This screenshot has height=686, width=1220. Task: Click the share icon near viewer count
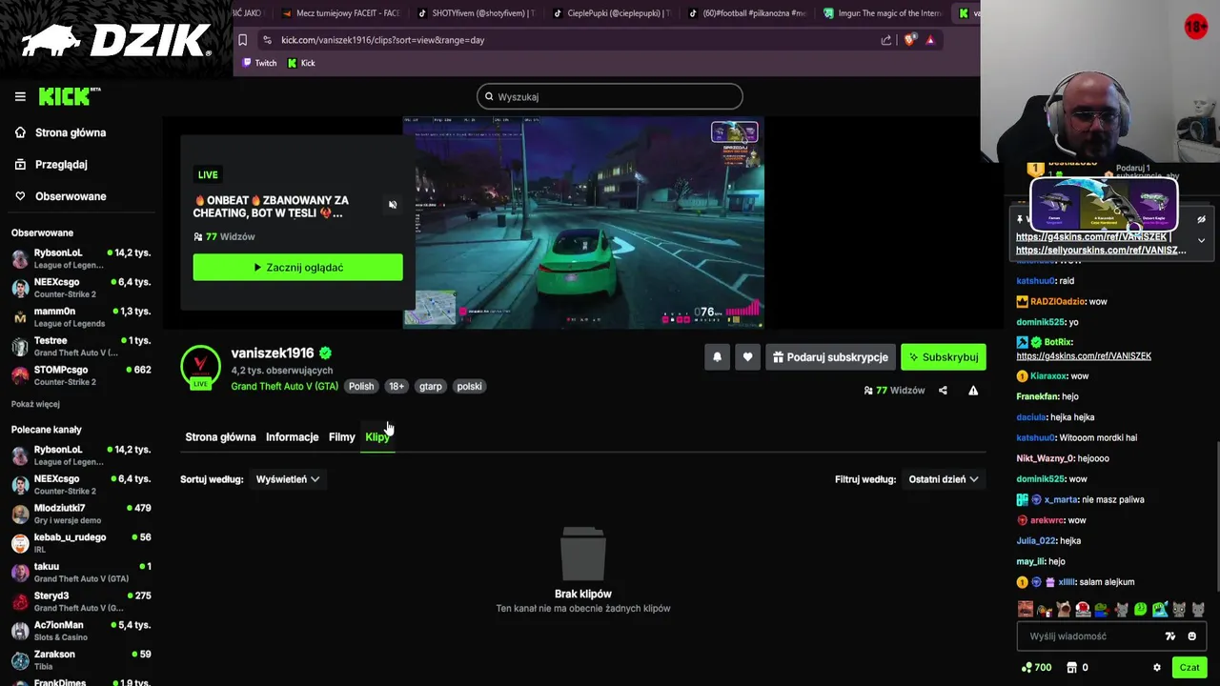pos(943,391)
